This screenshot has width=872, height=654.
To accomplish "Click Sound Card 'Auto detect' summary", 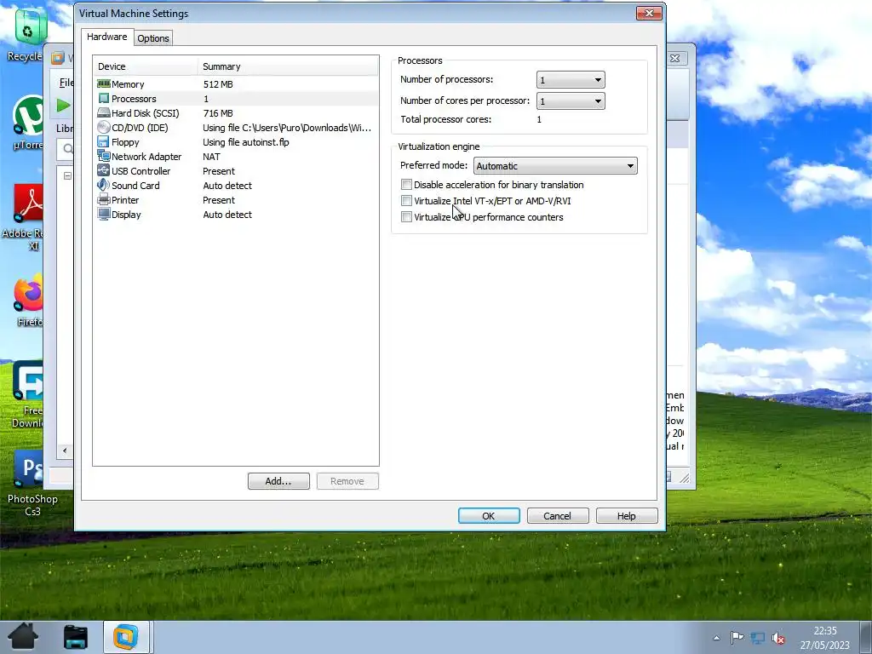I will [227, 185].
